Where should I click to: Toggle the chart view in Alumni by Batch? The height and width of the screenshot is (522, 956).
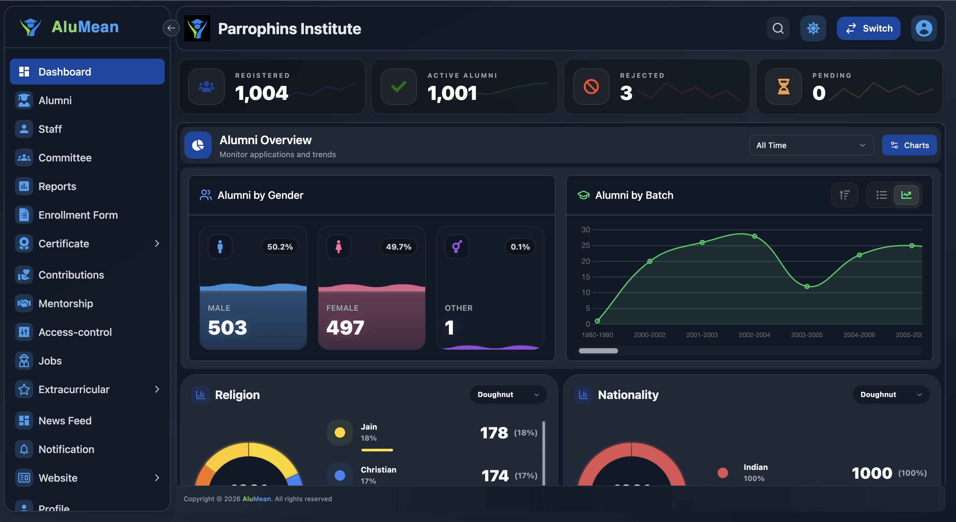click(907, 195)
